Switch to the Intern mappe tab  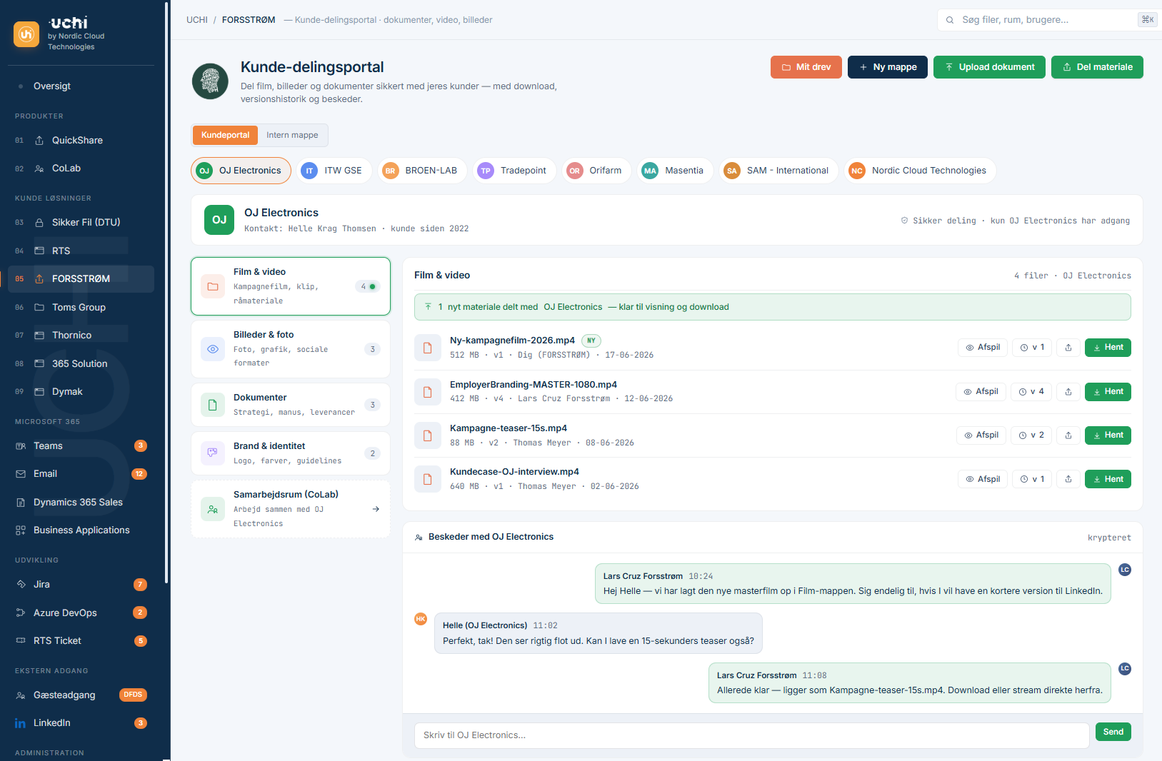tap(292, 135)
